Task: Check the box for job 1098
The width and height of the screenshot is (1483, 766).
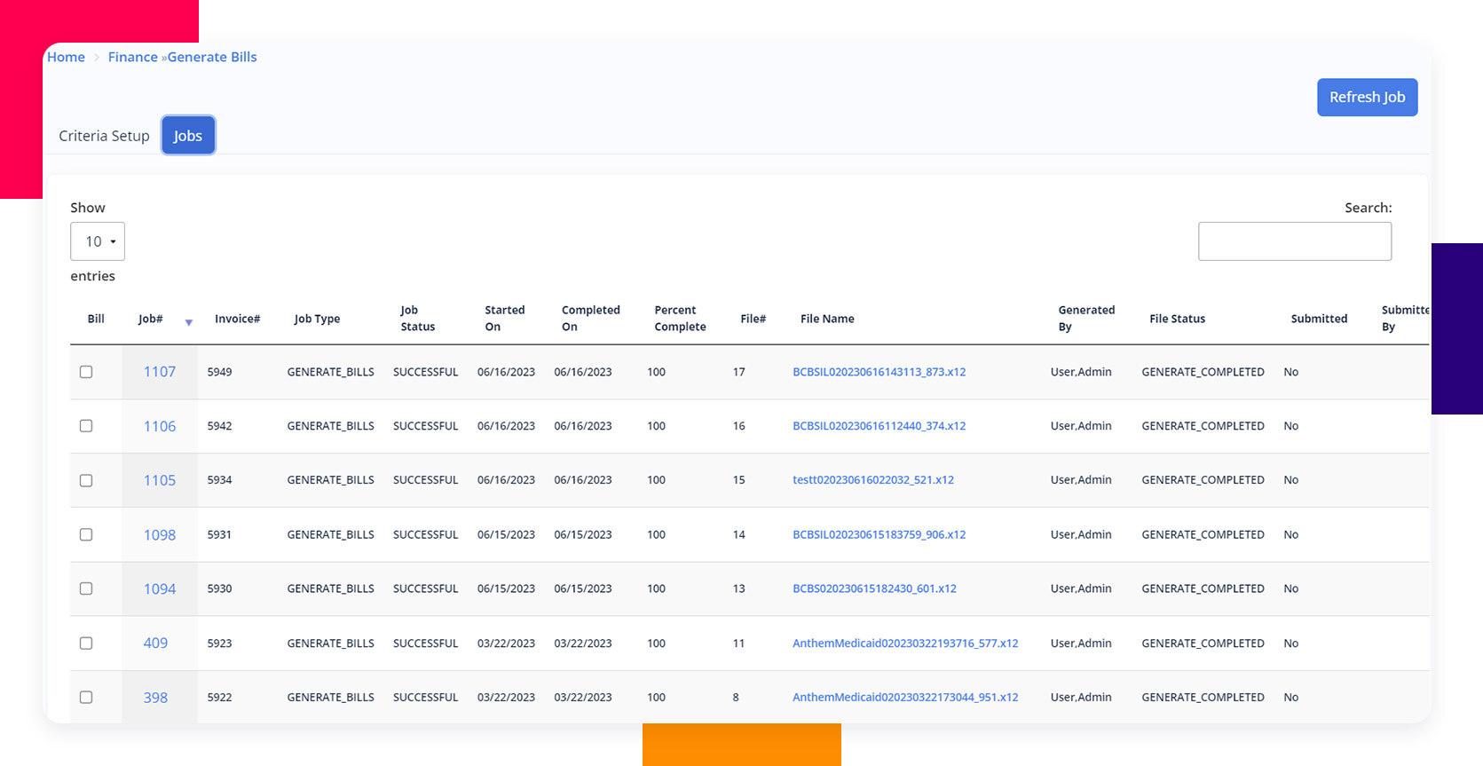Action: (86, 534)
